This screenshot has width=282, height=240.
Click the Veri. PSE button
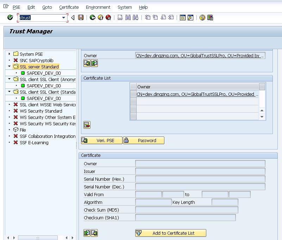[x=102, y=140]
